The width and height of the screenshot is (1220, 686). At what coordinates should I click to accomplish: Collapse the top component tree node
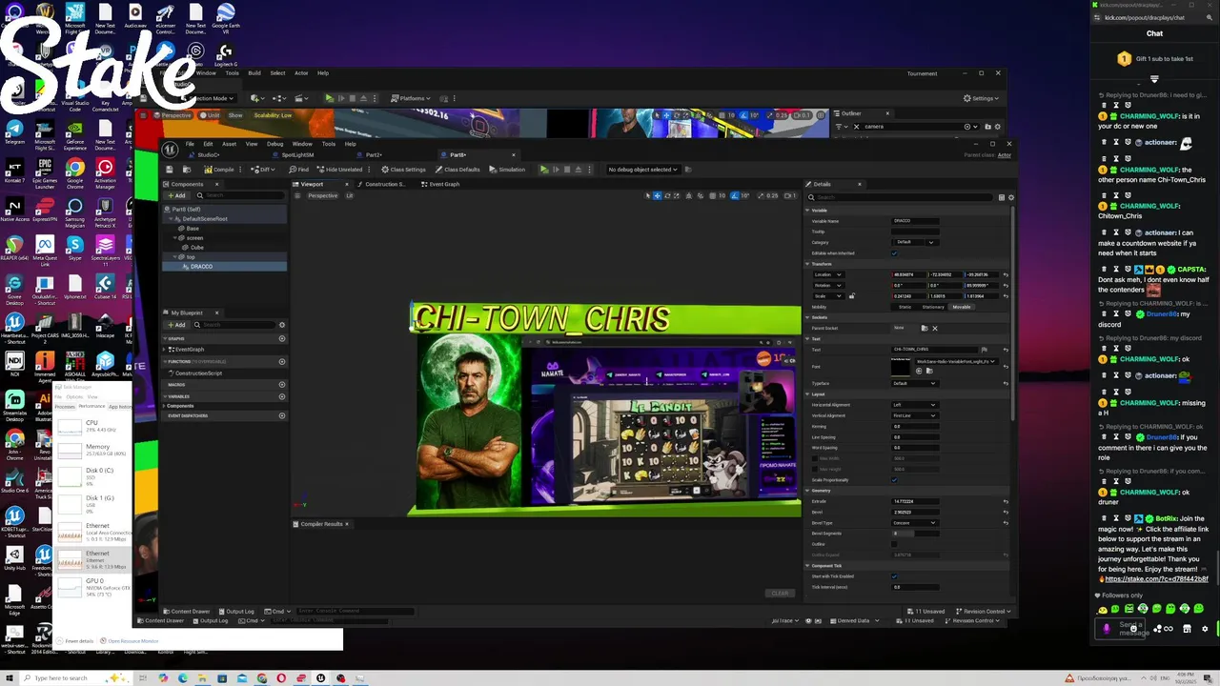point(176,256)
